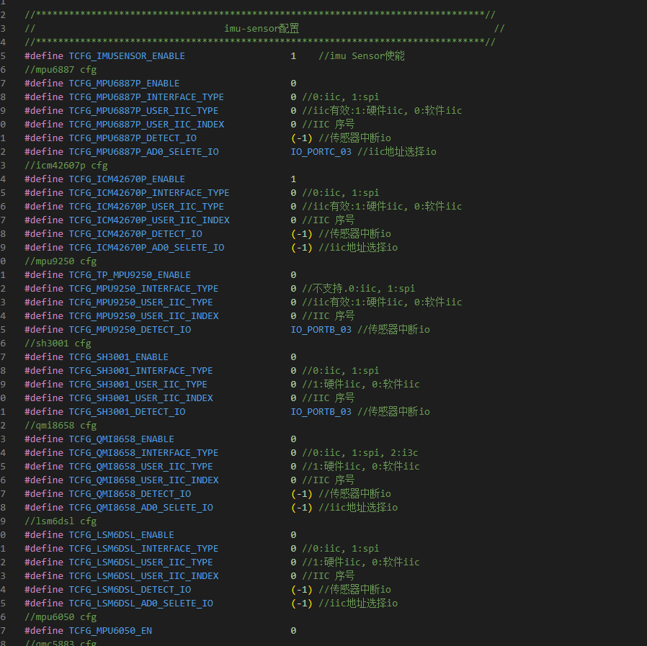Click TCFG_MPU6887P_INTERFACE_TYPE identifier
The height and width of the screenshot is (646, 647).
(146, 97)
